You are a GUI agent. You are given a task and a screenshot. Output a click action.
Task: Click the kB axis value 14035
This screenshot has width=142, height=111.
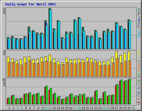point(4,82)
